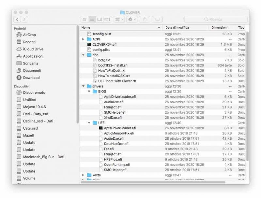Viewport: 261px width, 198px height.
Task: Collapse the BIOS folder
Action: point(89,92)
